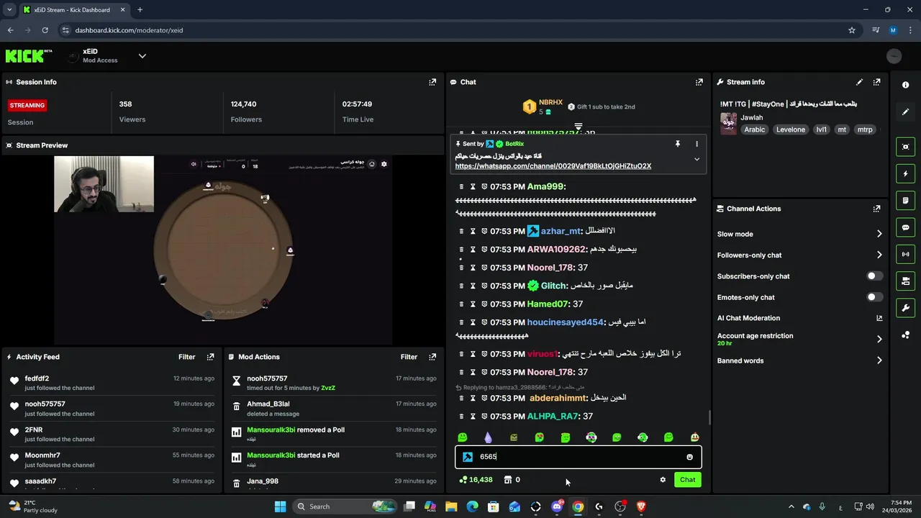921x518 pixels.
Task: Open Filter in Mod Actions
Action: 409,357
